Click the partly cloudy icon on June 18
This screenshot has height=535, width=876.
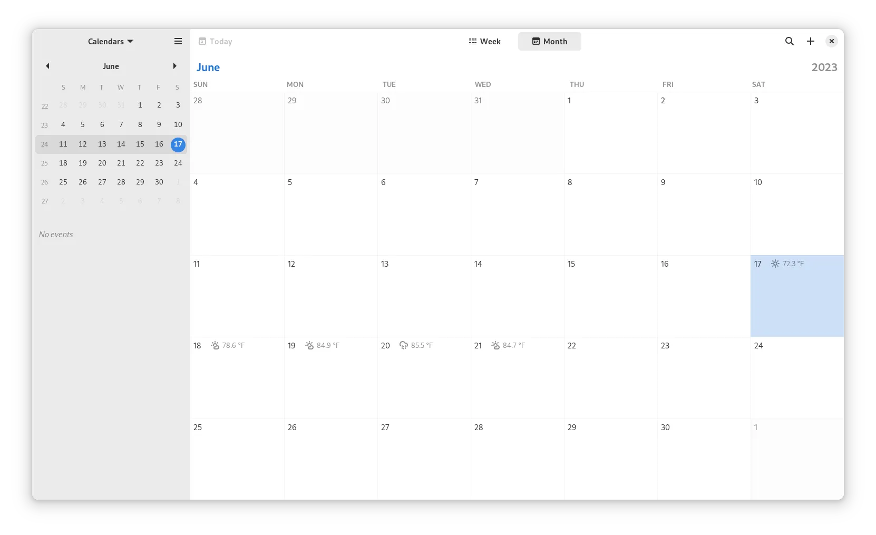click(x=215, y=345)
